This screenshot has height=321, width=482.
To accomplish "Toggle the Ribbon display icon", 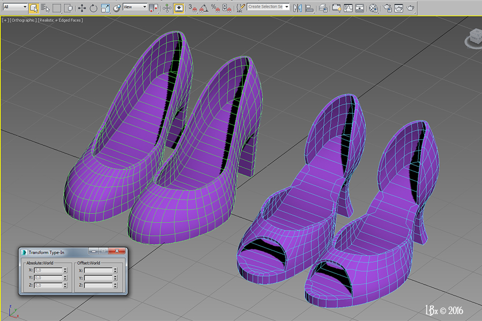I will pyautogui.click(x=337, y=8).
